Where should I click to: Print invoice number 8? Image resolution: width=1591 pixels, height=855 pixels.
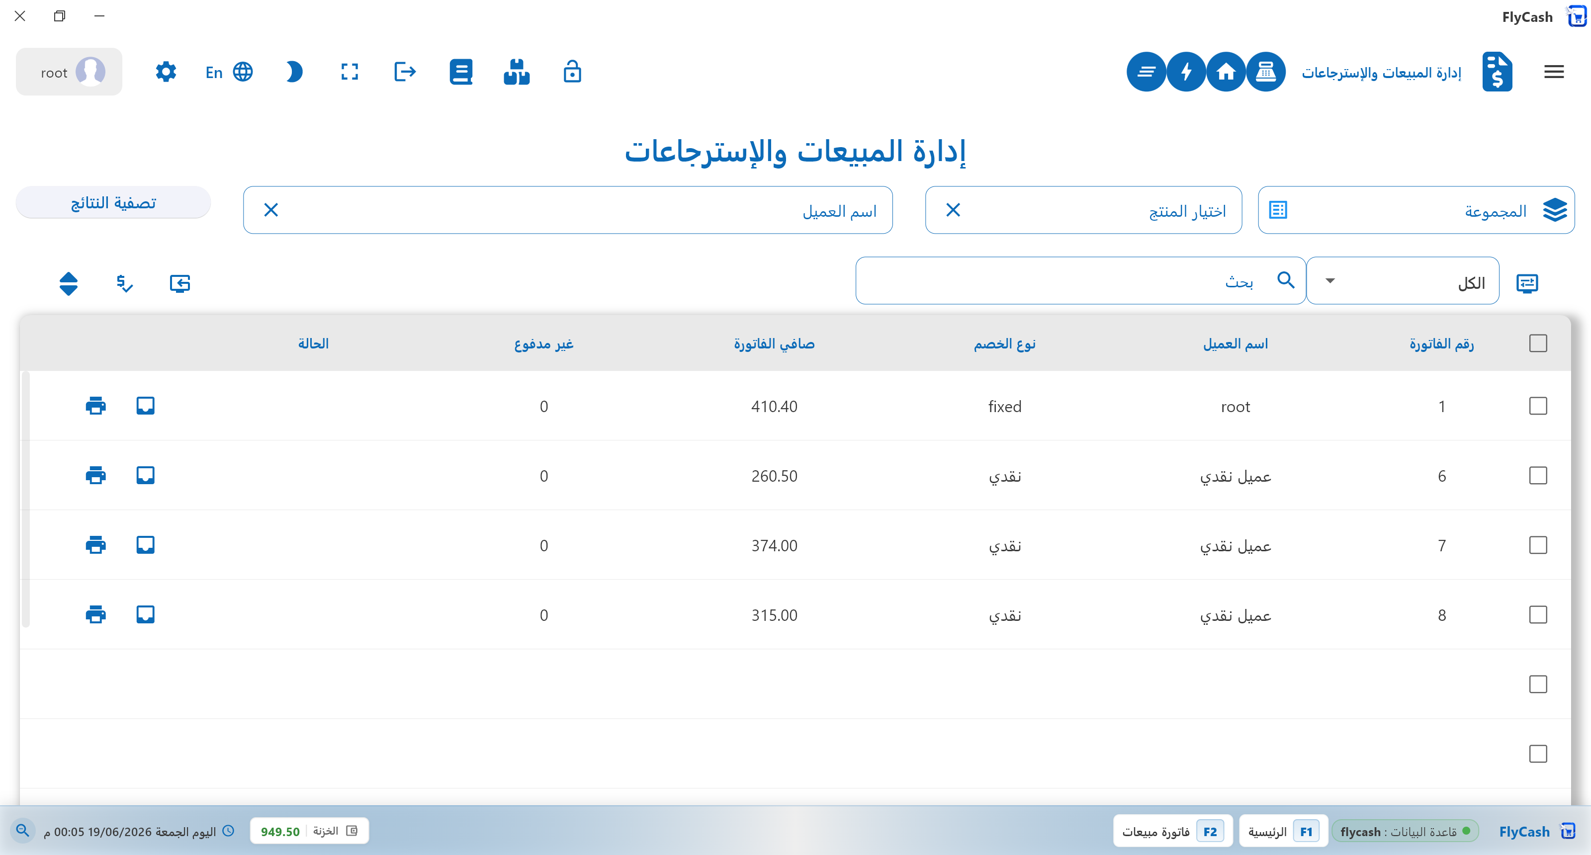pos(96,615)
